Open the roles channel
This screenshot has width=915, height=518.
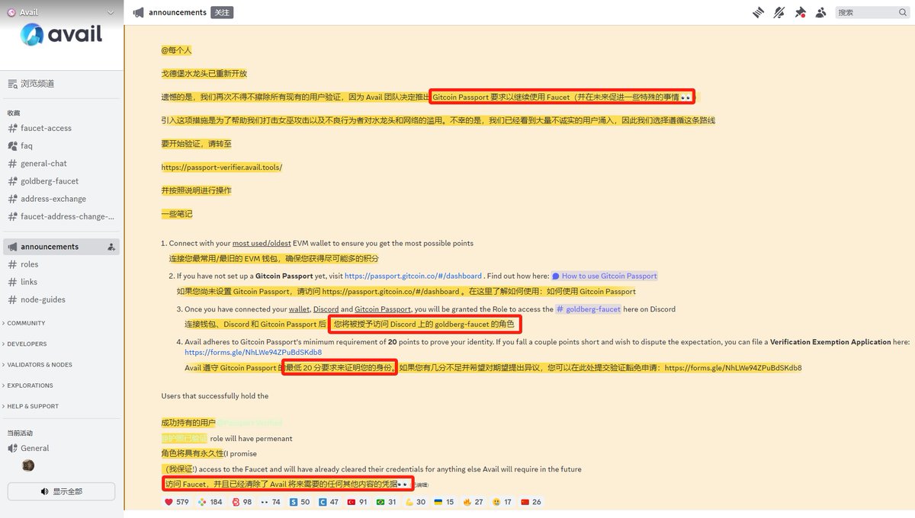pyautogui.click(x=61, y=264)
